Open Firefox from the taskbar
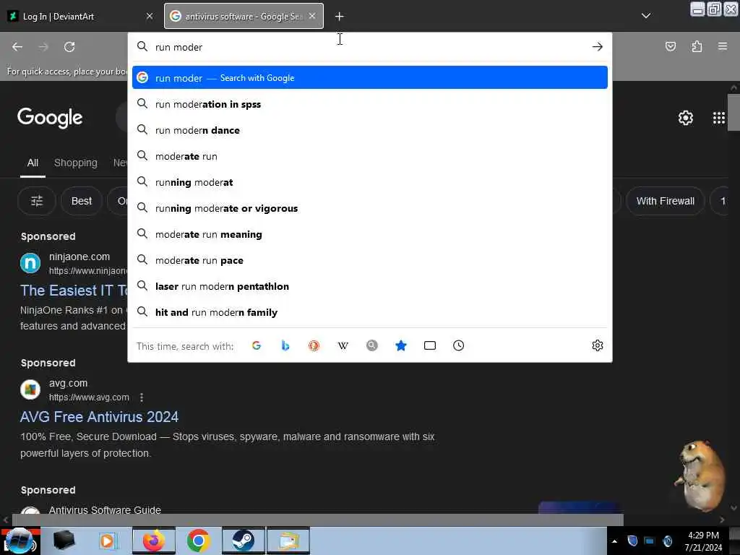 click(x=154, y=541)
